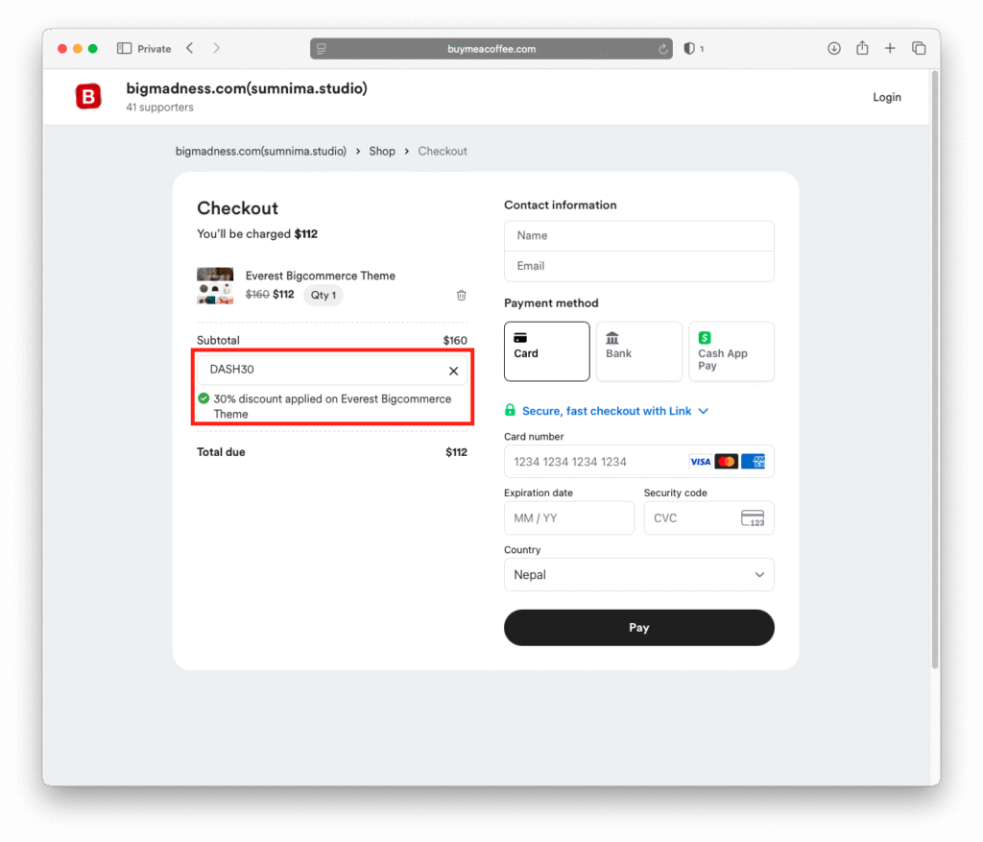The width and height of the screenshot is (983, 842).
Task: Go to Shop breadcrumb
Action: tap(382, 152)
